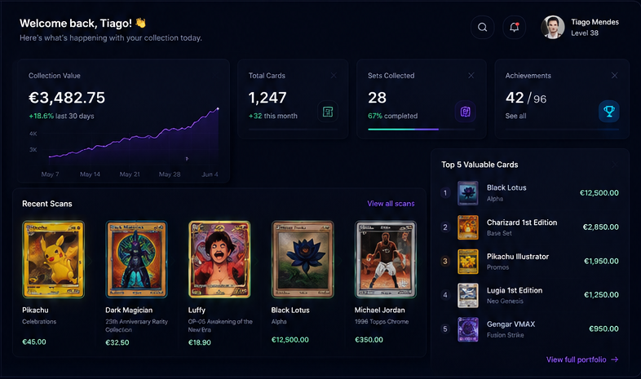641x379 pixels.
Task: Click the Total Cards card icon
Action: click(328, 112)
